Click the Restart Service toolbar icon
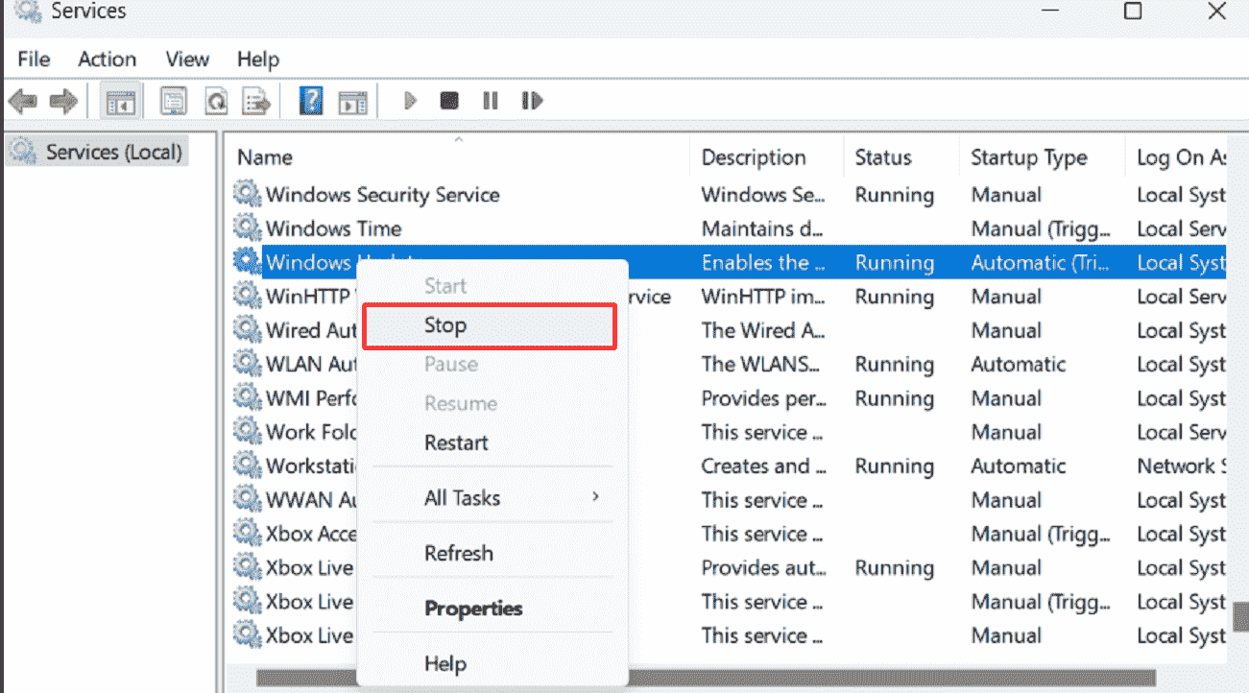 click(x=532, y=101)
